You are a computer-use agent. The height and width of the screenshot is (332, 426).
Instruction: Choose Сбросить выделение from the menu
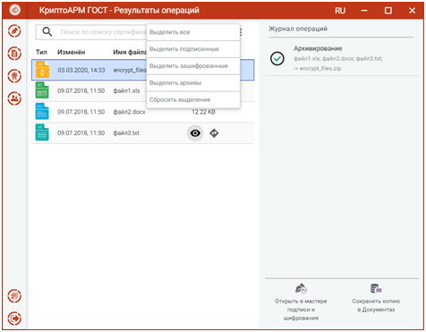point(193,99)
